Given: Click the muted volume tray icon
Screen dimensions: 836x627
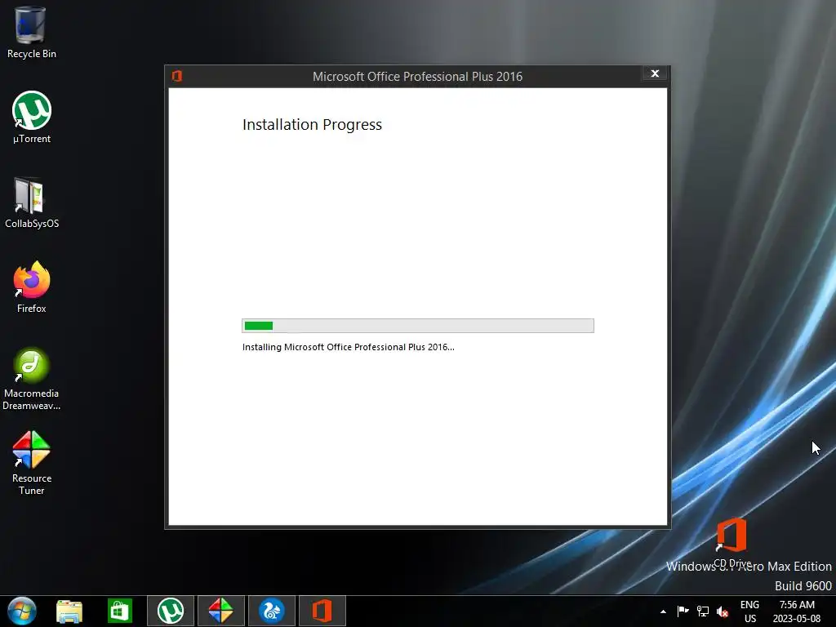Looking at the screenshot, I should pos(723,611).
